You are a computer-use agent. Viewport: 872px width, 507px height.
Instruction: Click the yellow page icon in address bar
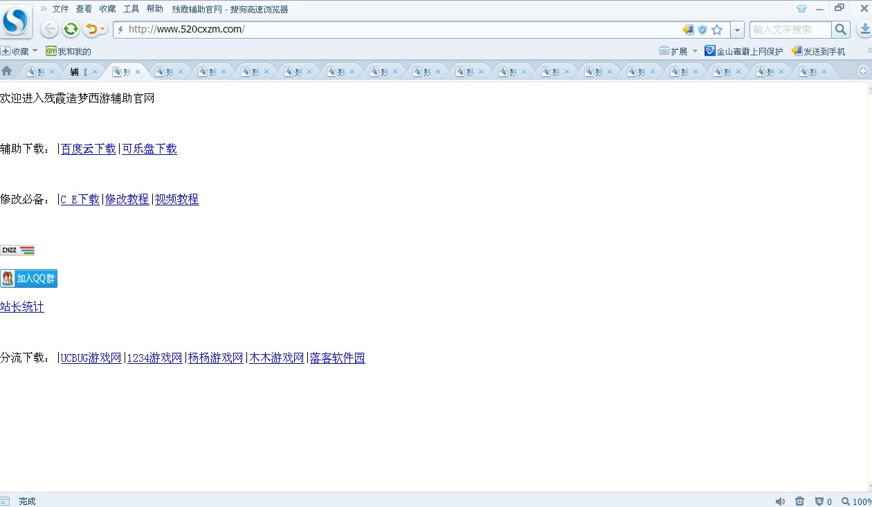point(688,30)
